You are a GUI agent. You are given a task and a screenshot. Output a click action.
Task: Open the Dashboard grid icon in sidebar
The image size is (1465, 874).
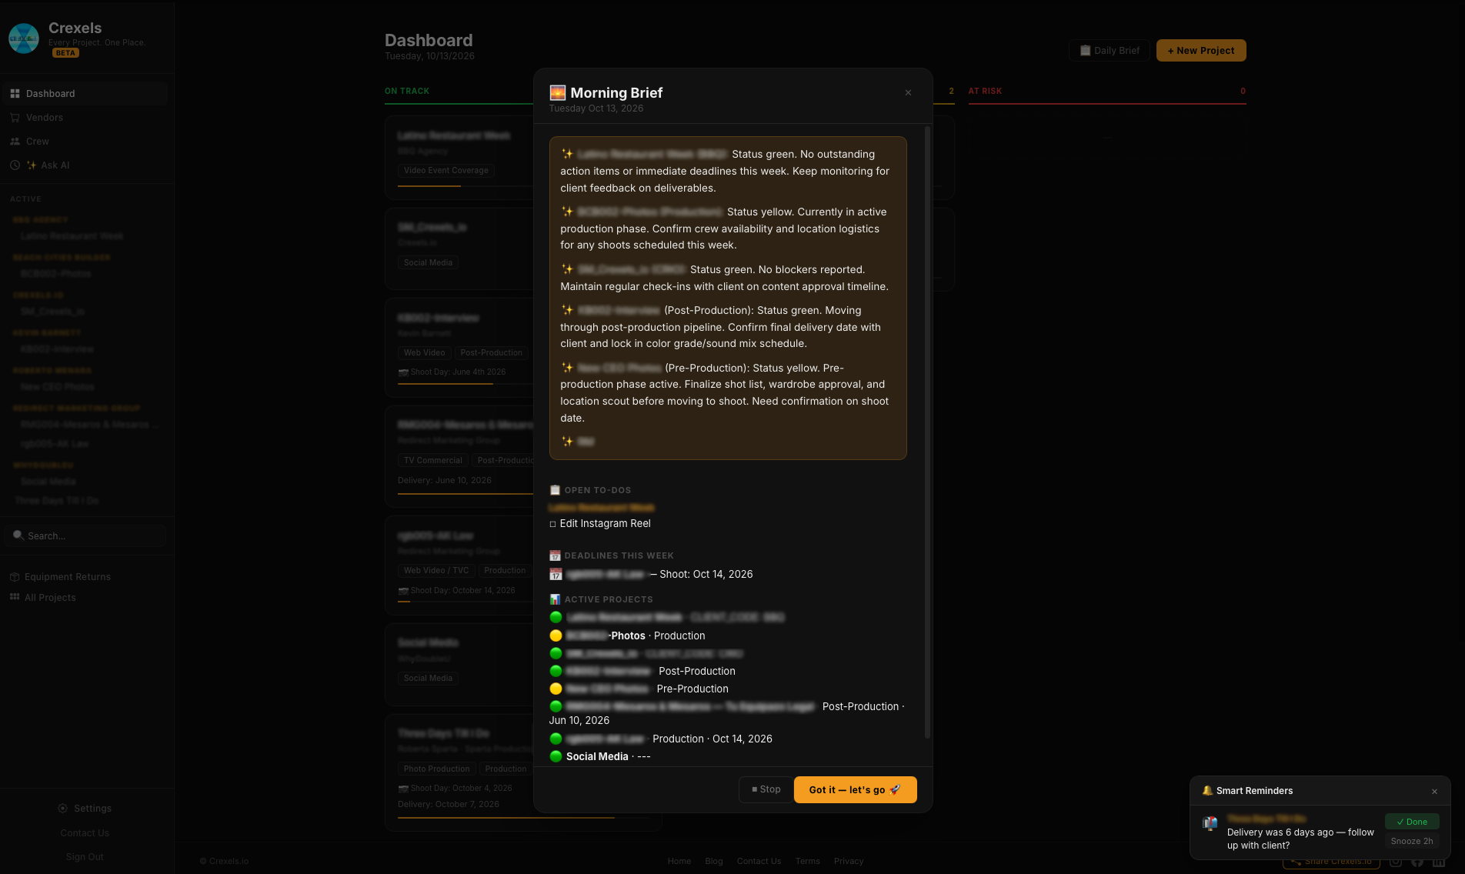click(15, 94)
